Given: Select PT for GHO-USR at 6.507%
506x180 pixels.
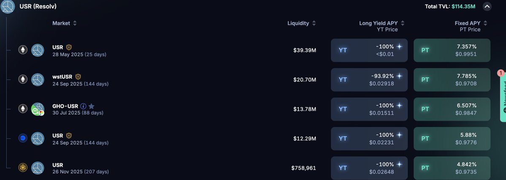Looking at the screenshot, I should point(452,109).
